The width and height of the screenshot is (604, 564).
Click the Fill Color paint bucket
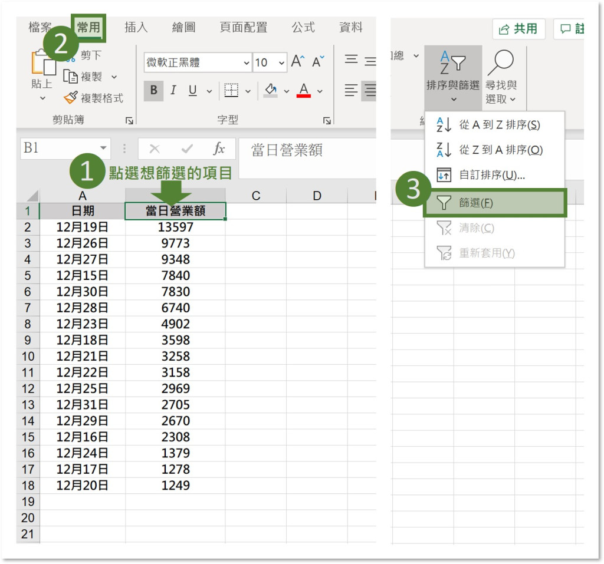[270, 91]
